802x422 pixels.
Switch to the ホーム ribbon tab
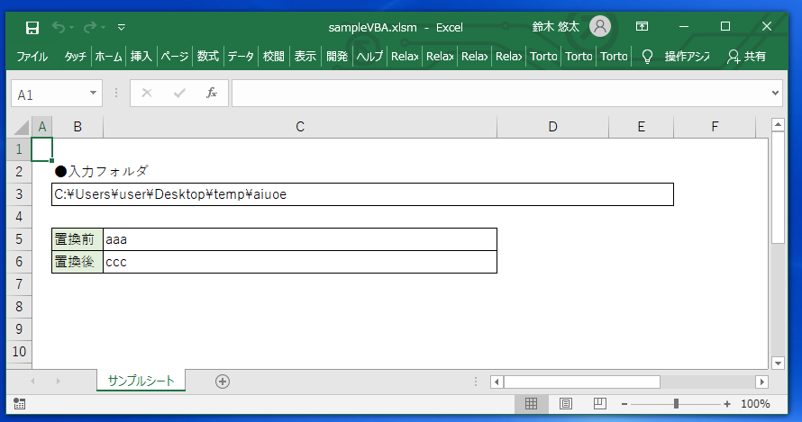pyautogui.click(x=108, y=56)
